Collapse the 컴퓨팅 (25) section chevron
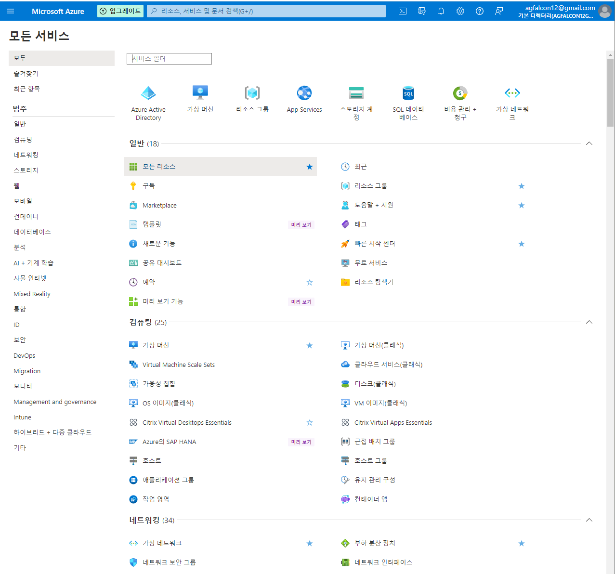This screenshot has width=615, height=574. click(589, 322)
